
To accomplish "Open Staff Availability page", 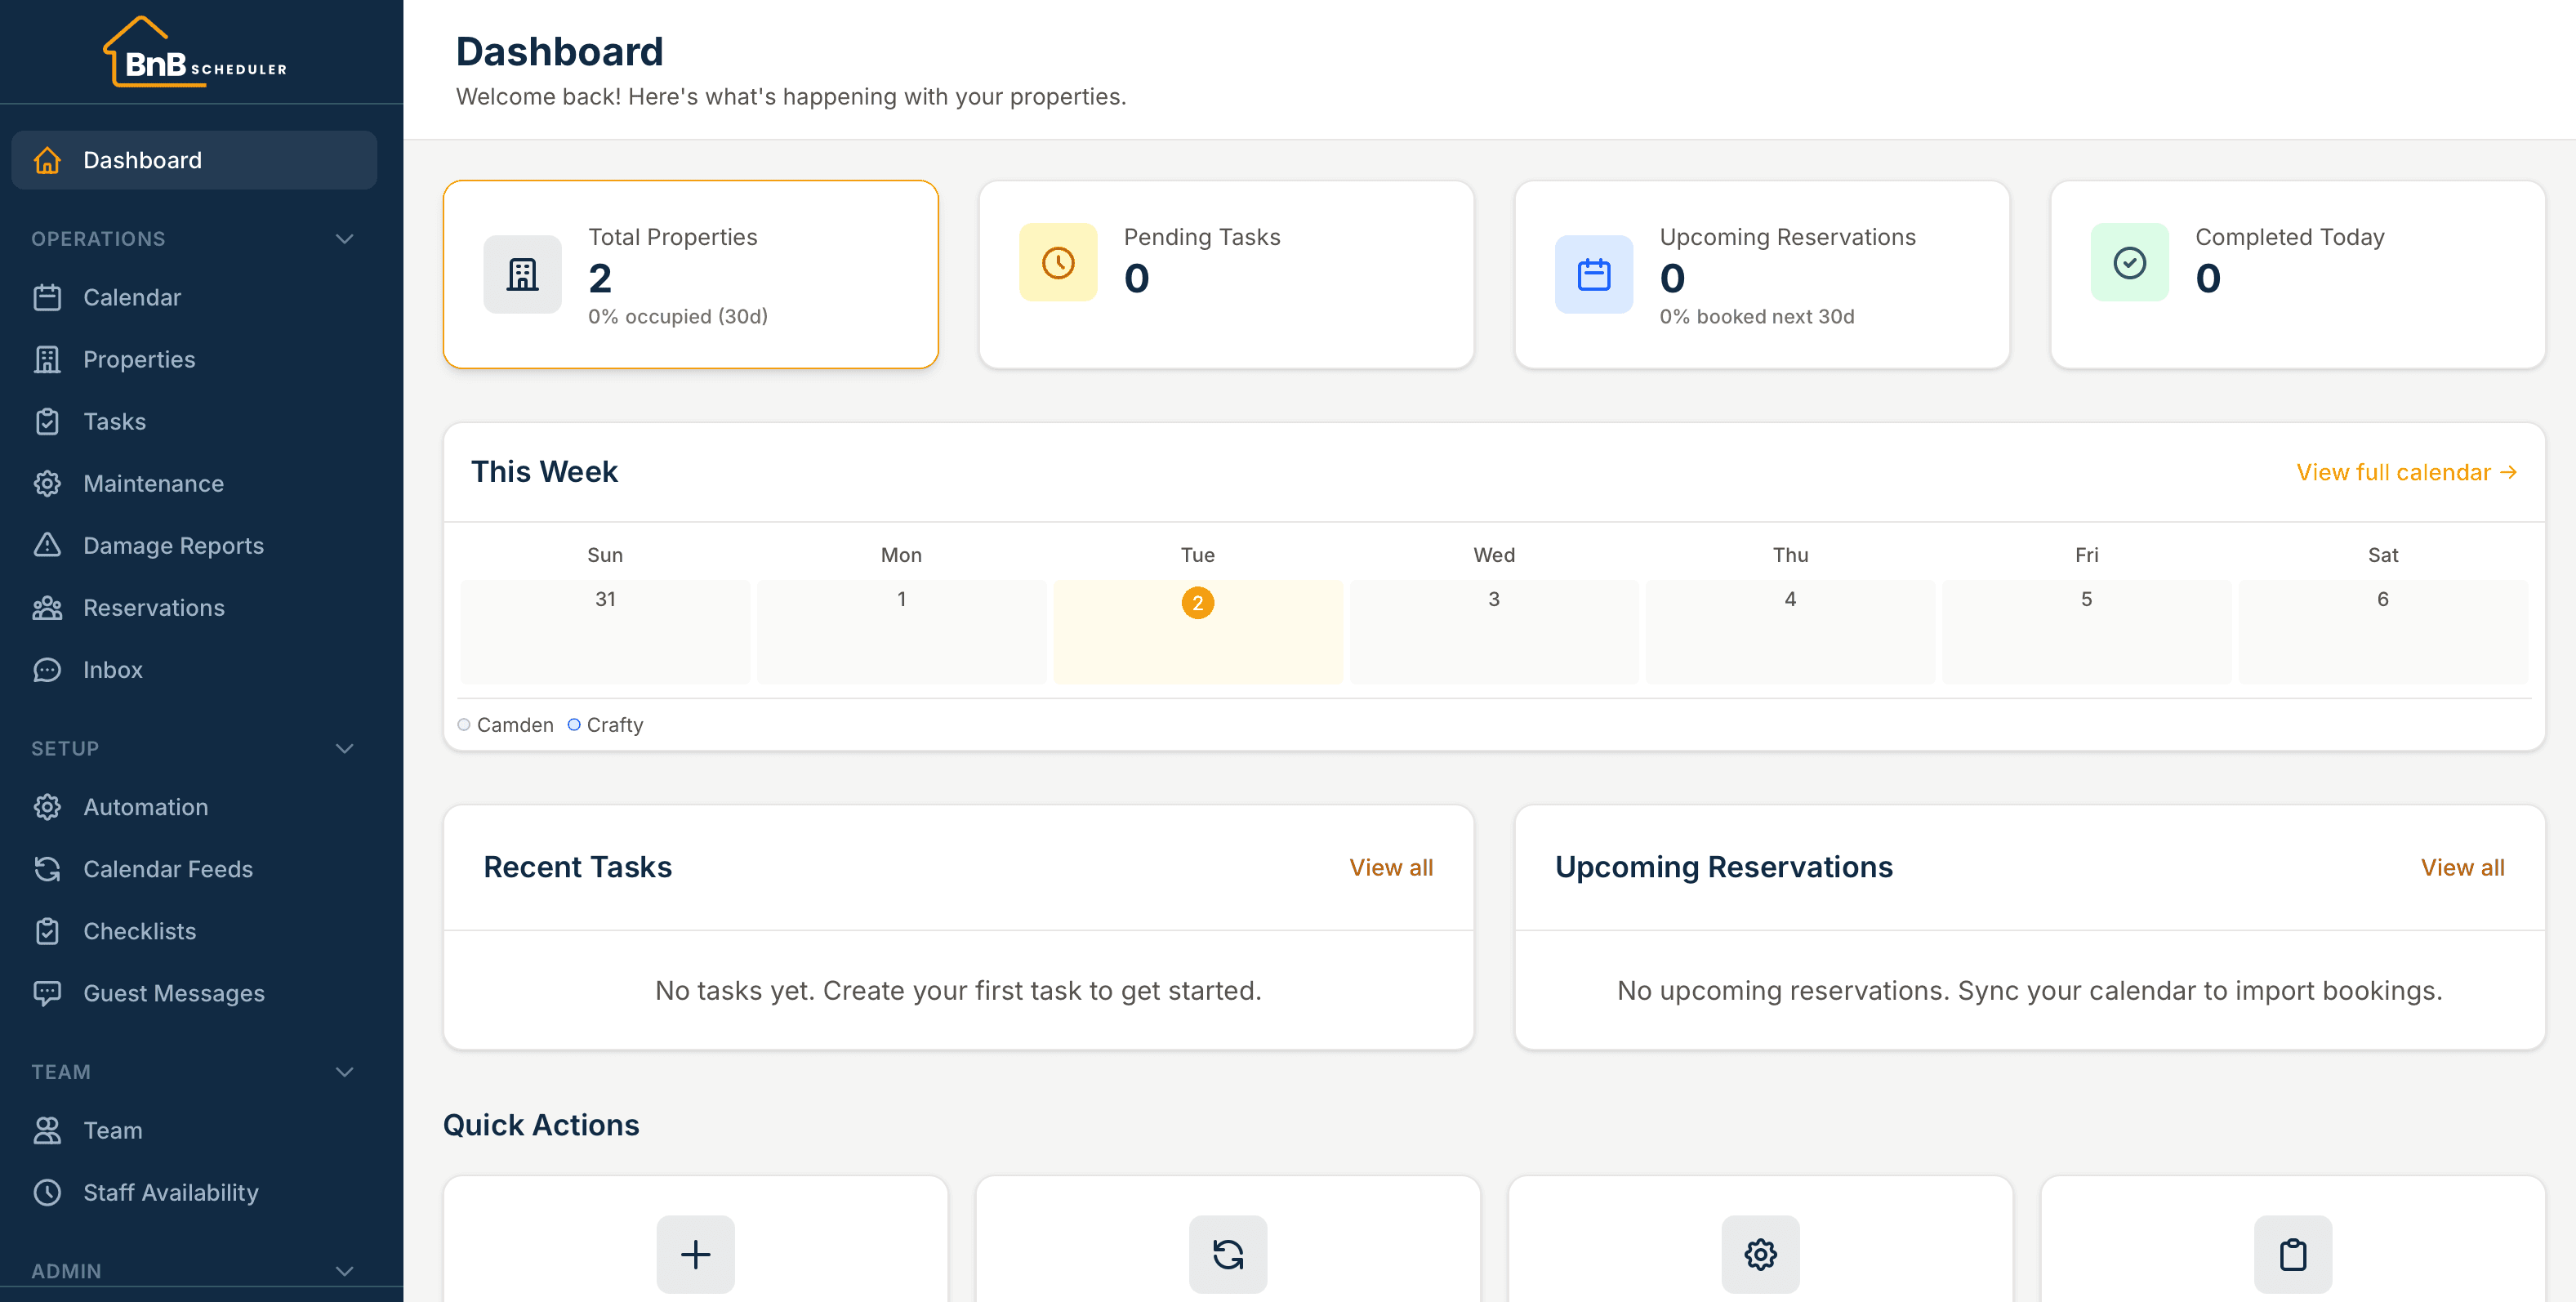I will click(194, 1193).
